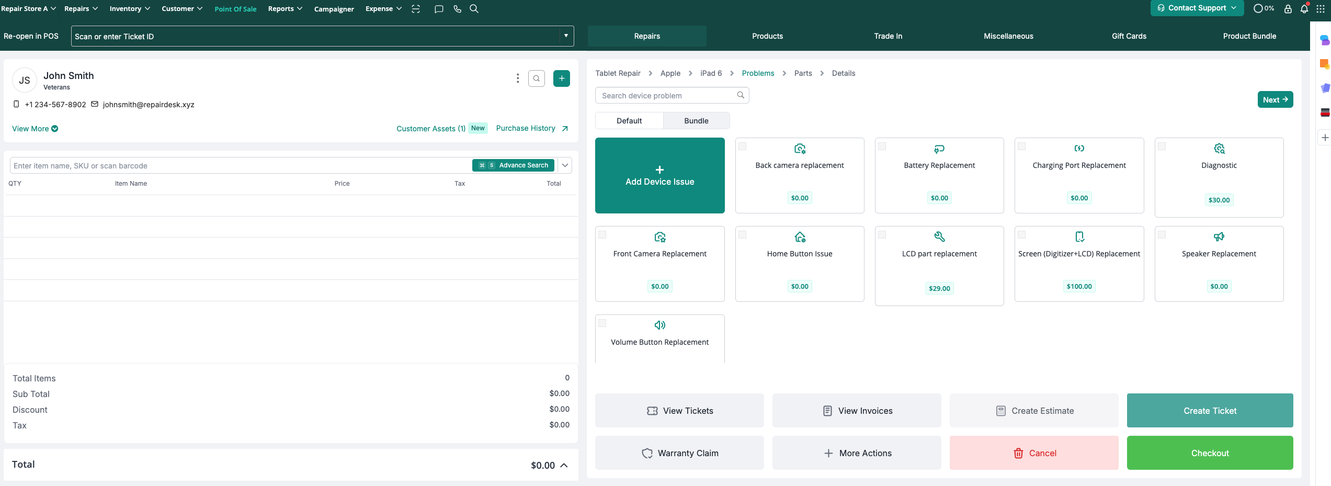Expand the Ticket ID dropdown arrow
Screen dimensions: 1331x486
(566, 36)
